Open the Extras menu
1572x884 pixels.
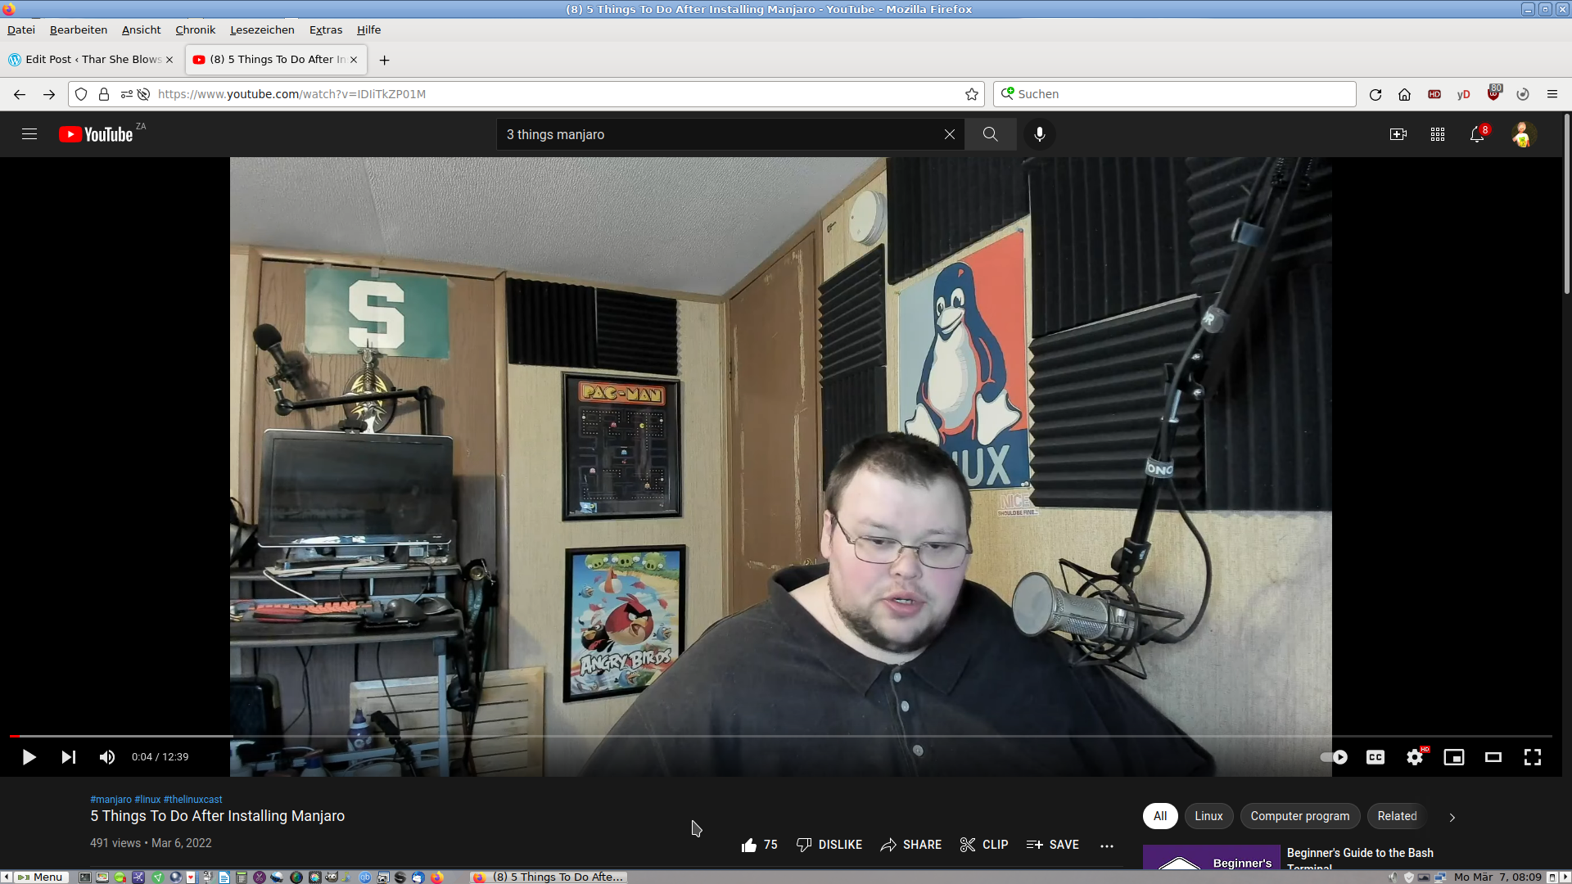(x=326, y=29)
